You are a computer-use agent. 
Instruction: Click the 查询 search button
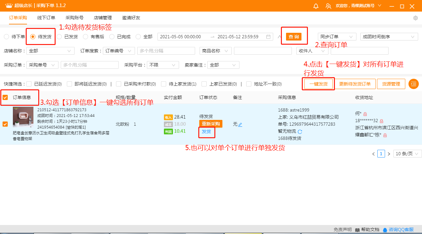[294, 37]
